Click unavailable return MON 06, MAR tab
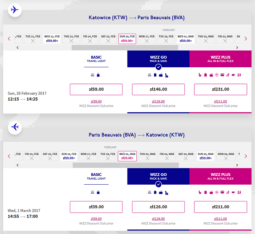Viewport: 255px width, 234px height. pyautogui.click(x=226, y=156)
